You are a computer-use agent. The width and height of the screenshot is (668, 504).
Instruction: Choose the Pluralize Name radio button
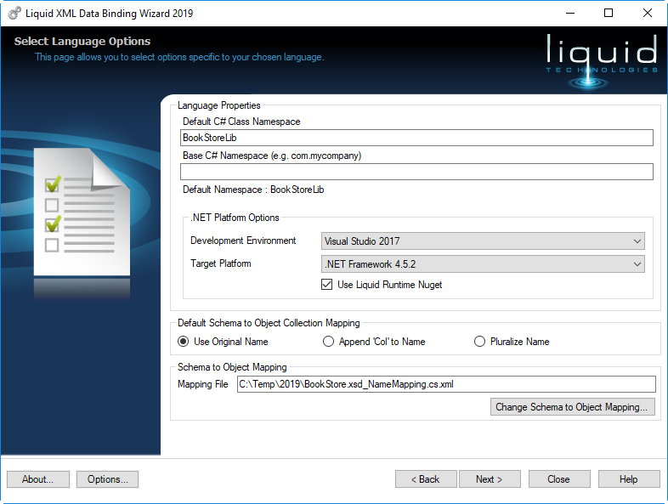tap(480, 342)
